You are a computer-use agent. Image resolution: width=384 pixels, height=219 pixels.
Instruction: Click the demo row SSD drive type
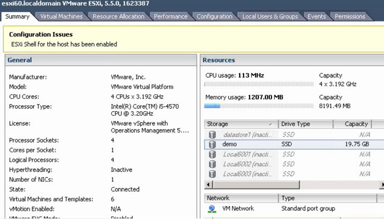click(x=286, y=144)
